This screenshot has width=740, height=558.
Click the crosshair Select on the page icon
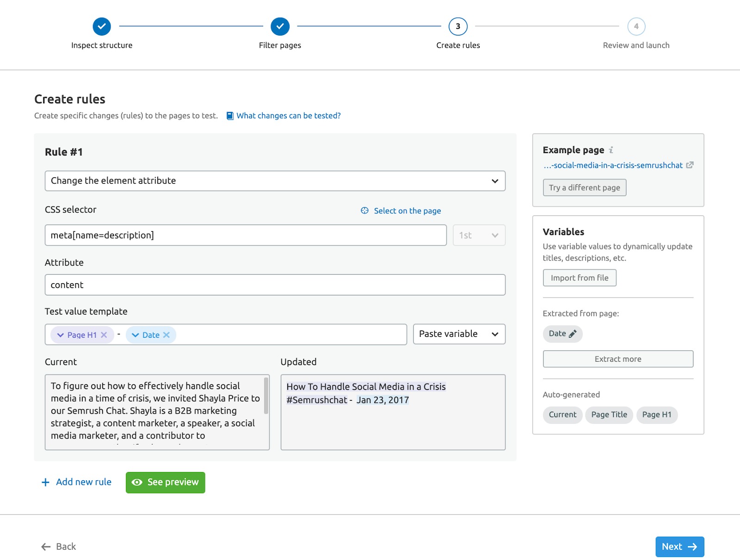pyautogui.click(x=364, y=211)
